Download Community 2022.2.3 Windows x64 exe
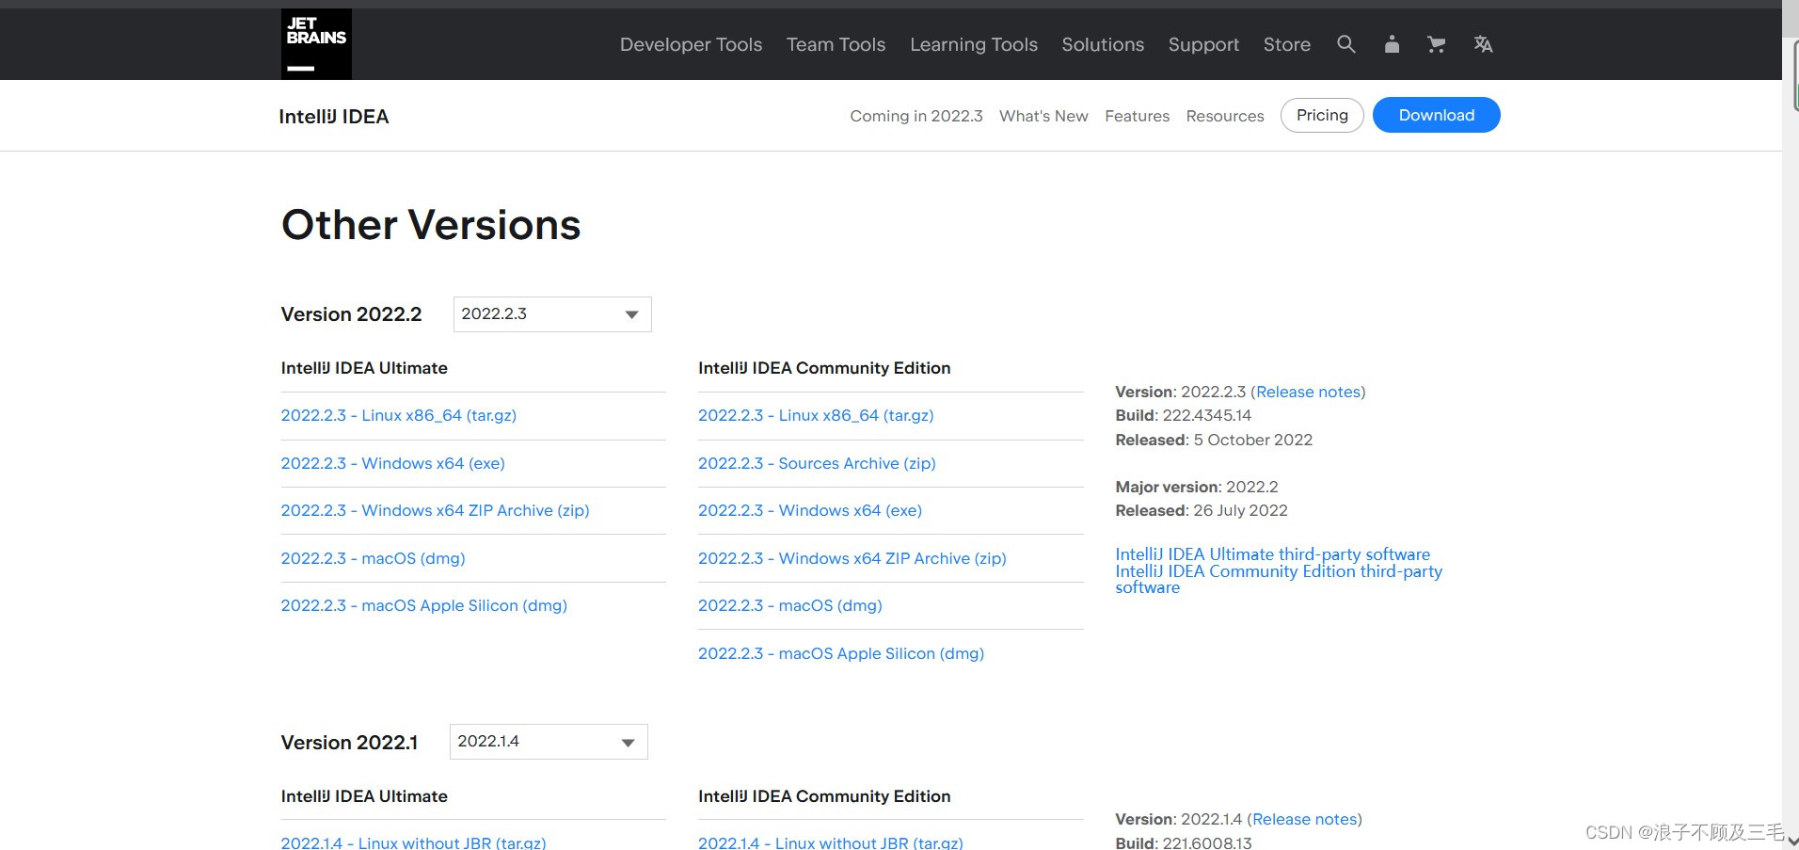 (810, 510)
